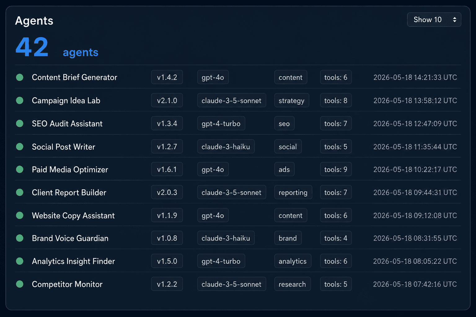Select content tag on Website Copy Assistant row
476x317 pixels.
291,215
